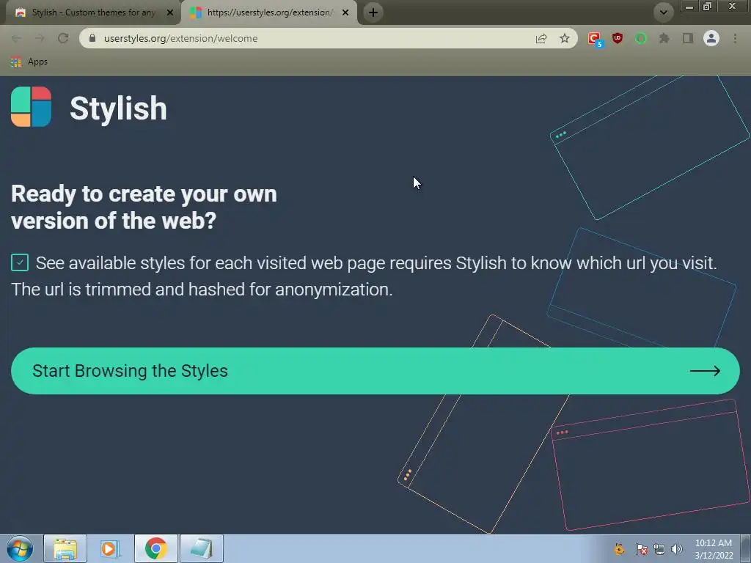751x563 pixels.
Task: Click the Show desktop strip
Action: click(746, 548)
